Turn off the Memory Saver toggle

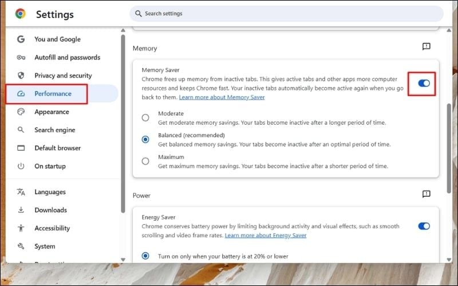(424, 83)
